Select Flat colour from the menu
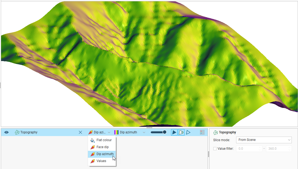Image resolution: width=298 pixels, height=169 pixels. coord(104,140)
